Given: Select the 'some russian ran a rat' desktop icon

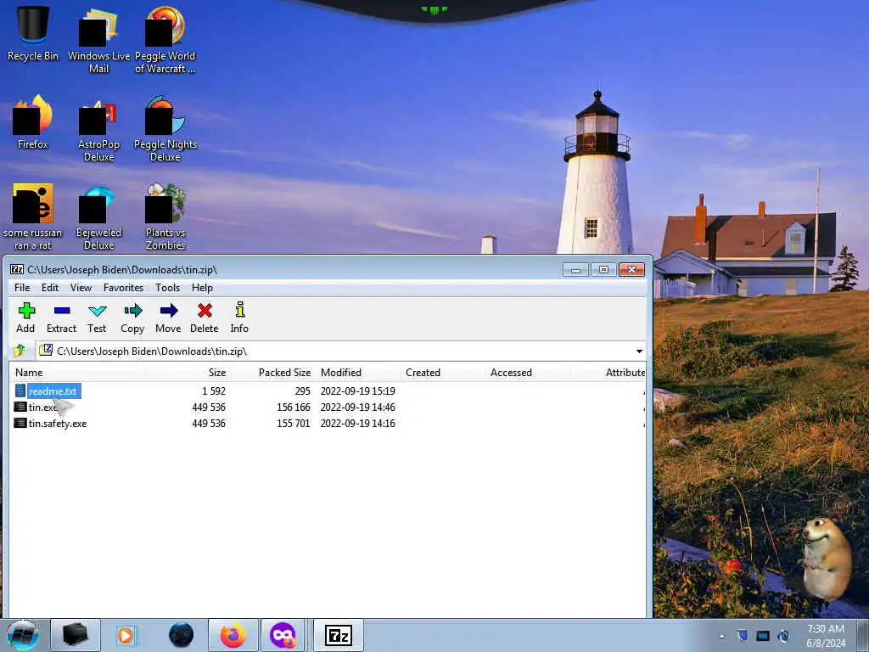Looking at the screenshot, I should click(x=33, y=216).
